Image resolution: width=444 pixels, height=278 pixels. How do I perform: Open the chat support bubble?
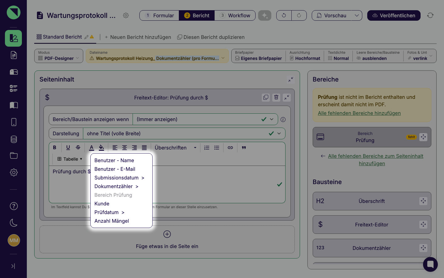(x=430, y=264)
